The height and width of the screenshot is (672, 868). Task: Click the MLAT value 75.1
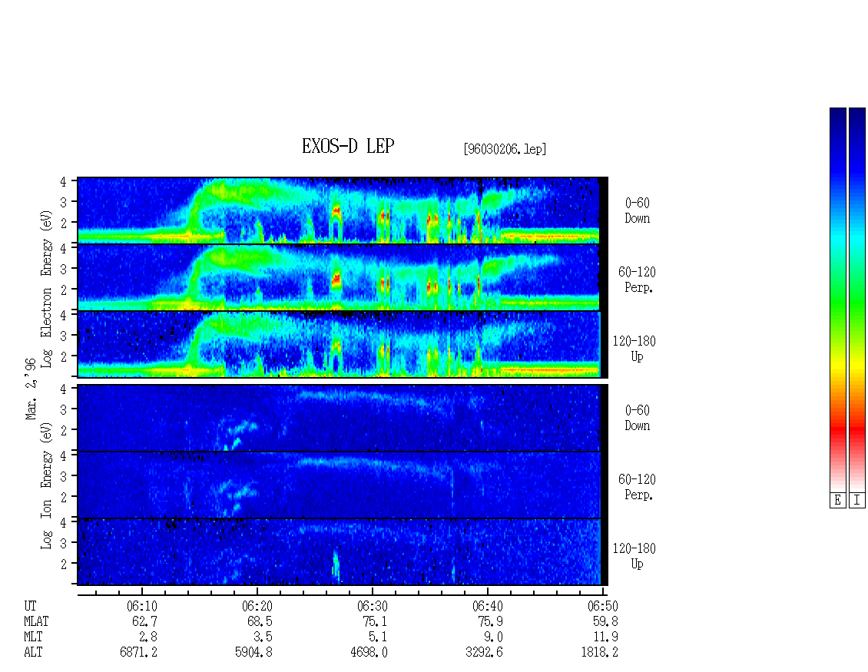click(x=376, y=621)
